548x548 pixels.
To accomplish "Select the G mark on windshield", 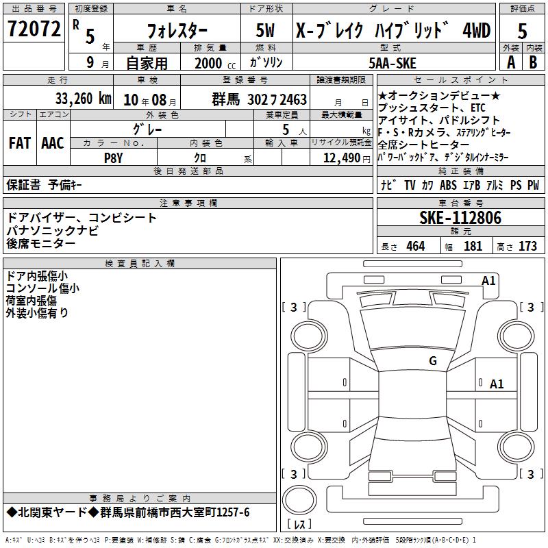I will (x=433, y=360).
